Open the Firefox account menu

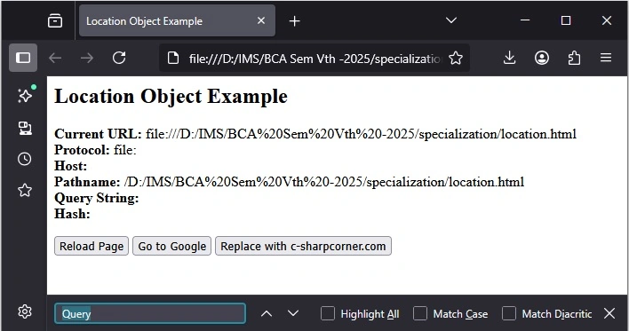[x=542, y=58]
